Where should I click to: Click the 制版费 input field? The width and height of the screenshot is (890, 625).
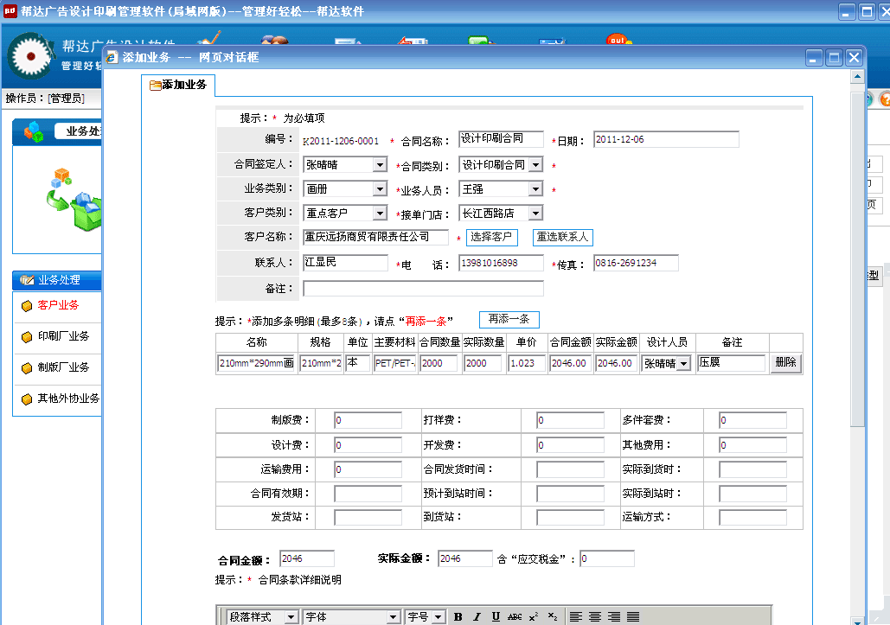click(368, 420)
